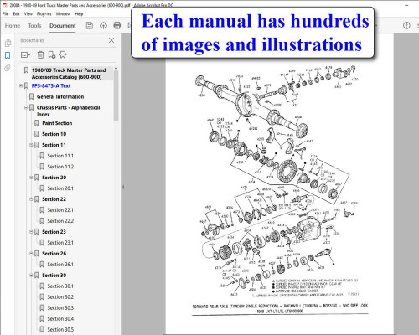This screenshot has height=335, width=419.
Task: Switch to the Tools tab
Action: (x=34, y=26)
